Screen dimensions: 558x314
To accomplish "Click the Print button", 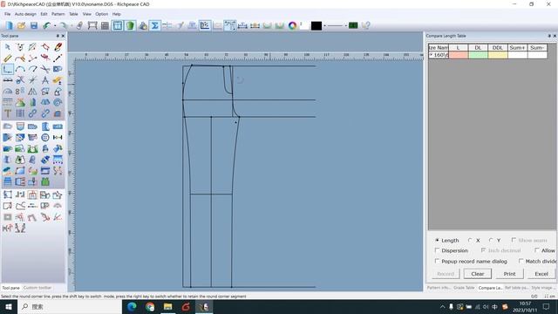I will 509,274.
